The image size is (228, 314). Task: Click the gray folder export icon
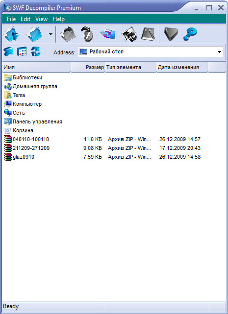click(x=68, y=34)
